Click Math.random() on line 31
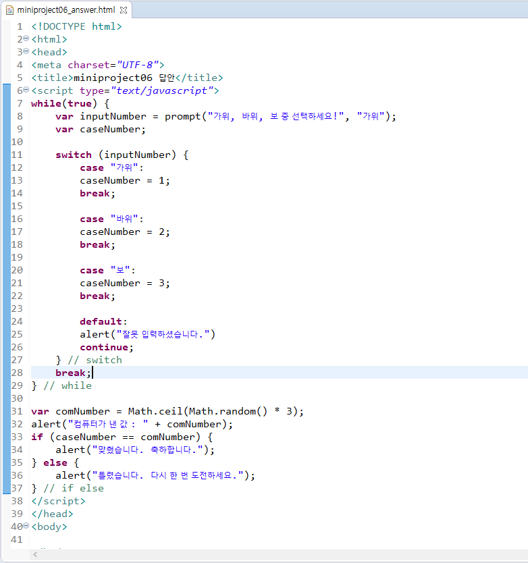528x563 pixels. click(228, 412)
